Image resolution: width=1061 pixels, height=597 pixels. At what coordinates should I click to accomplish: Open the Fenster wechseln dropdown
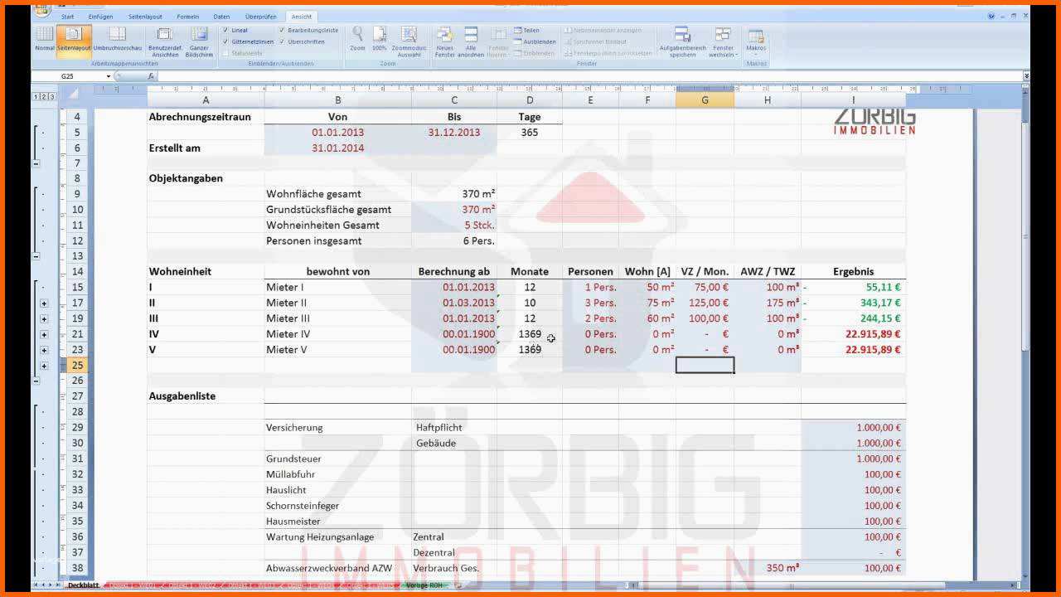click(x=723, y=40)
